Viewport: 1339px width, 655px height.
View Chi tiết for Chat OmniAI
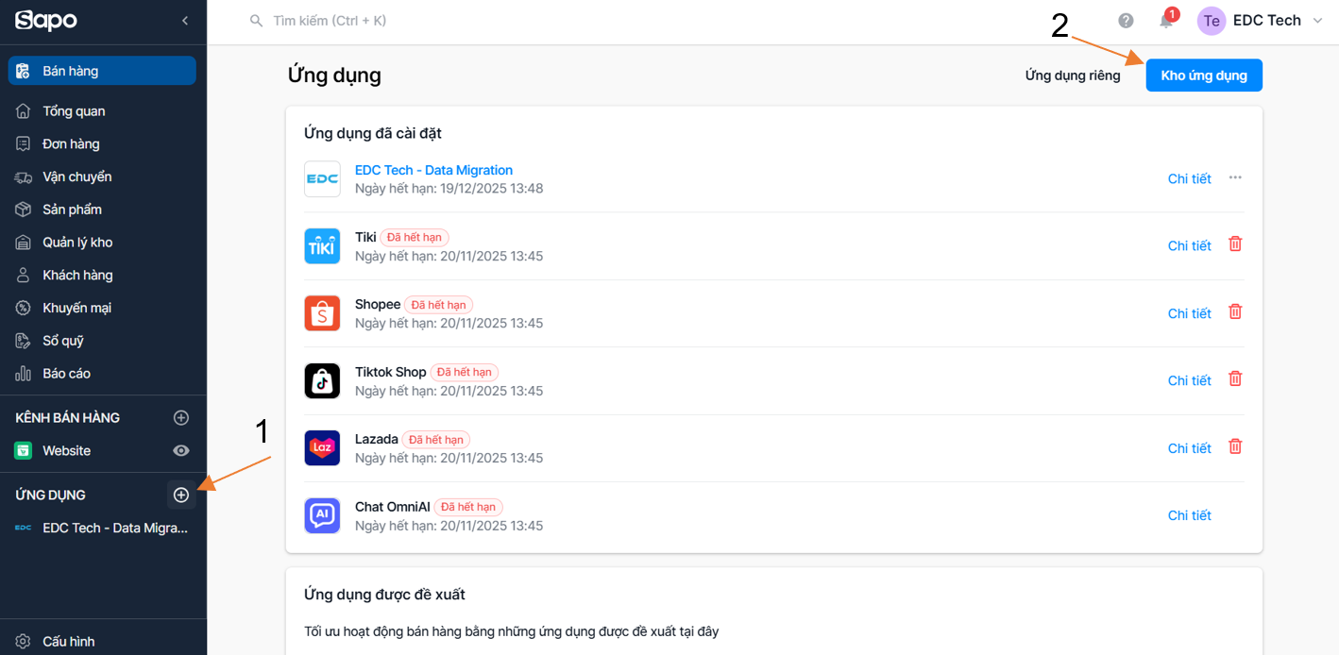coord(1190,516)
